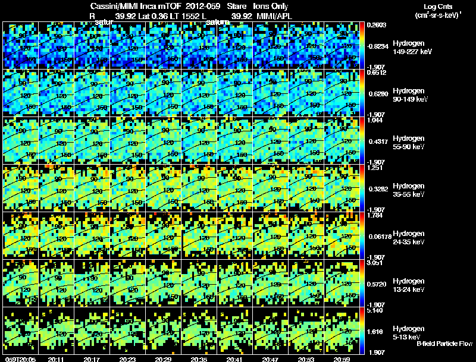Click the 'Stare' mode label in the header
Viewport: 476px width, 362px height.
(x=236, y=7)
